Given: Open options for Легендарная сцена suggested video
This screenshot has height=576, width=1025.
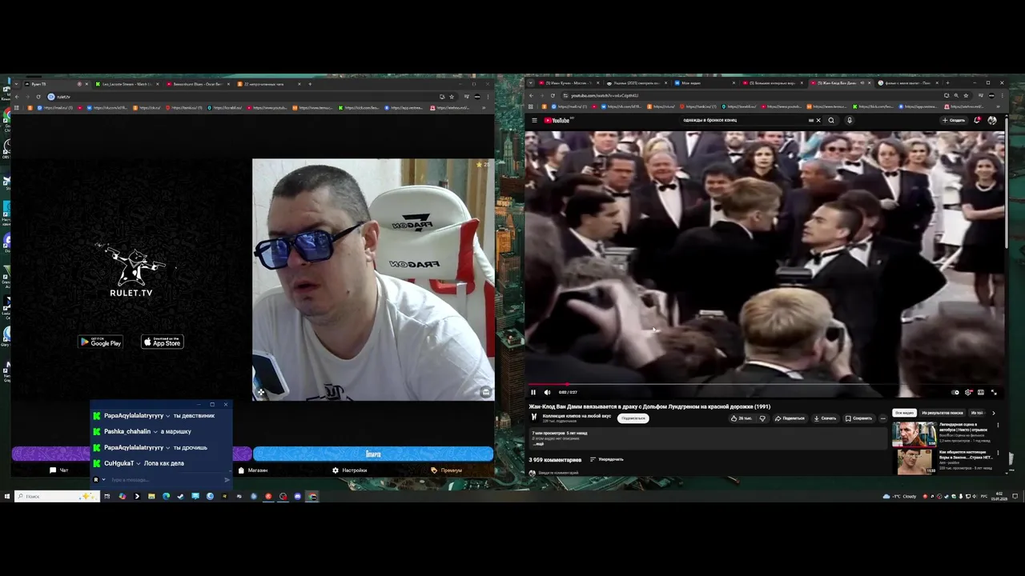Looking at the screenshot, I should (x=998, y=426).
